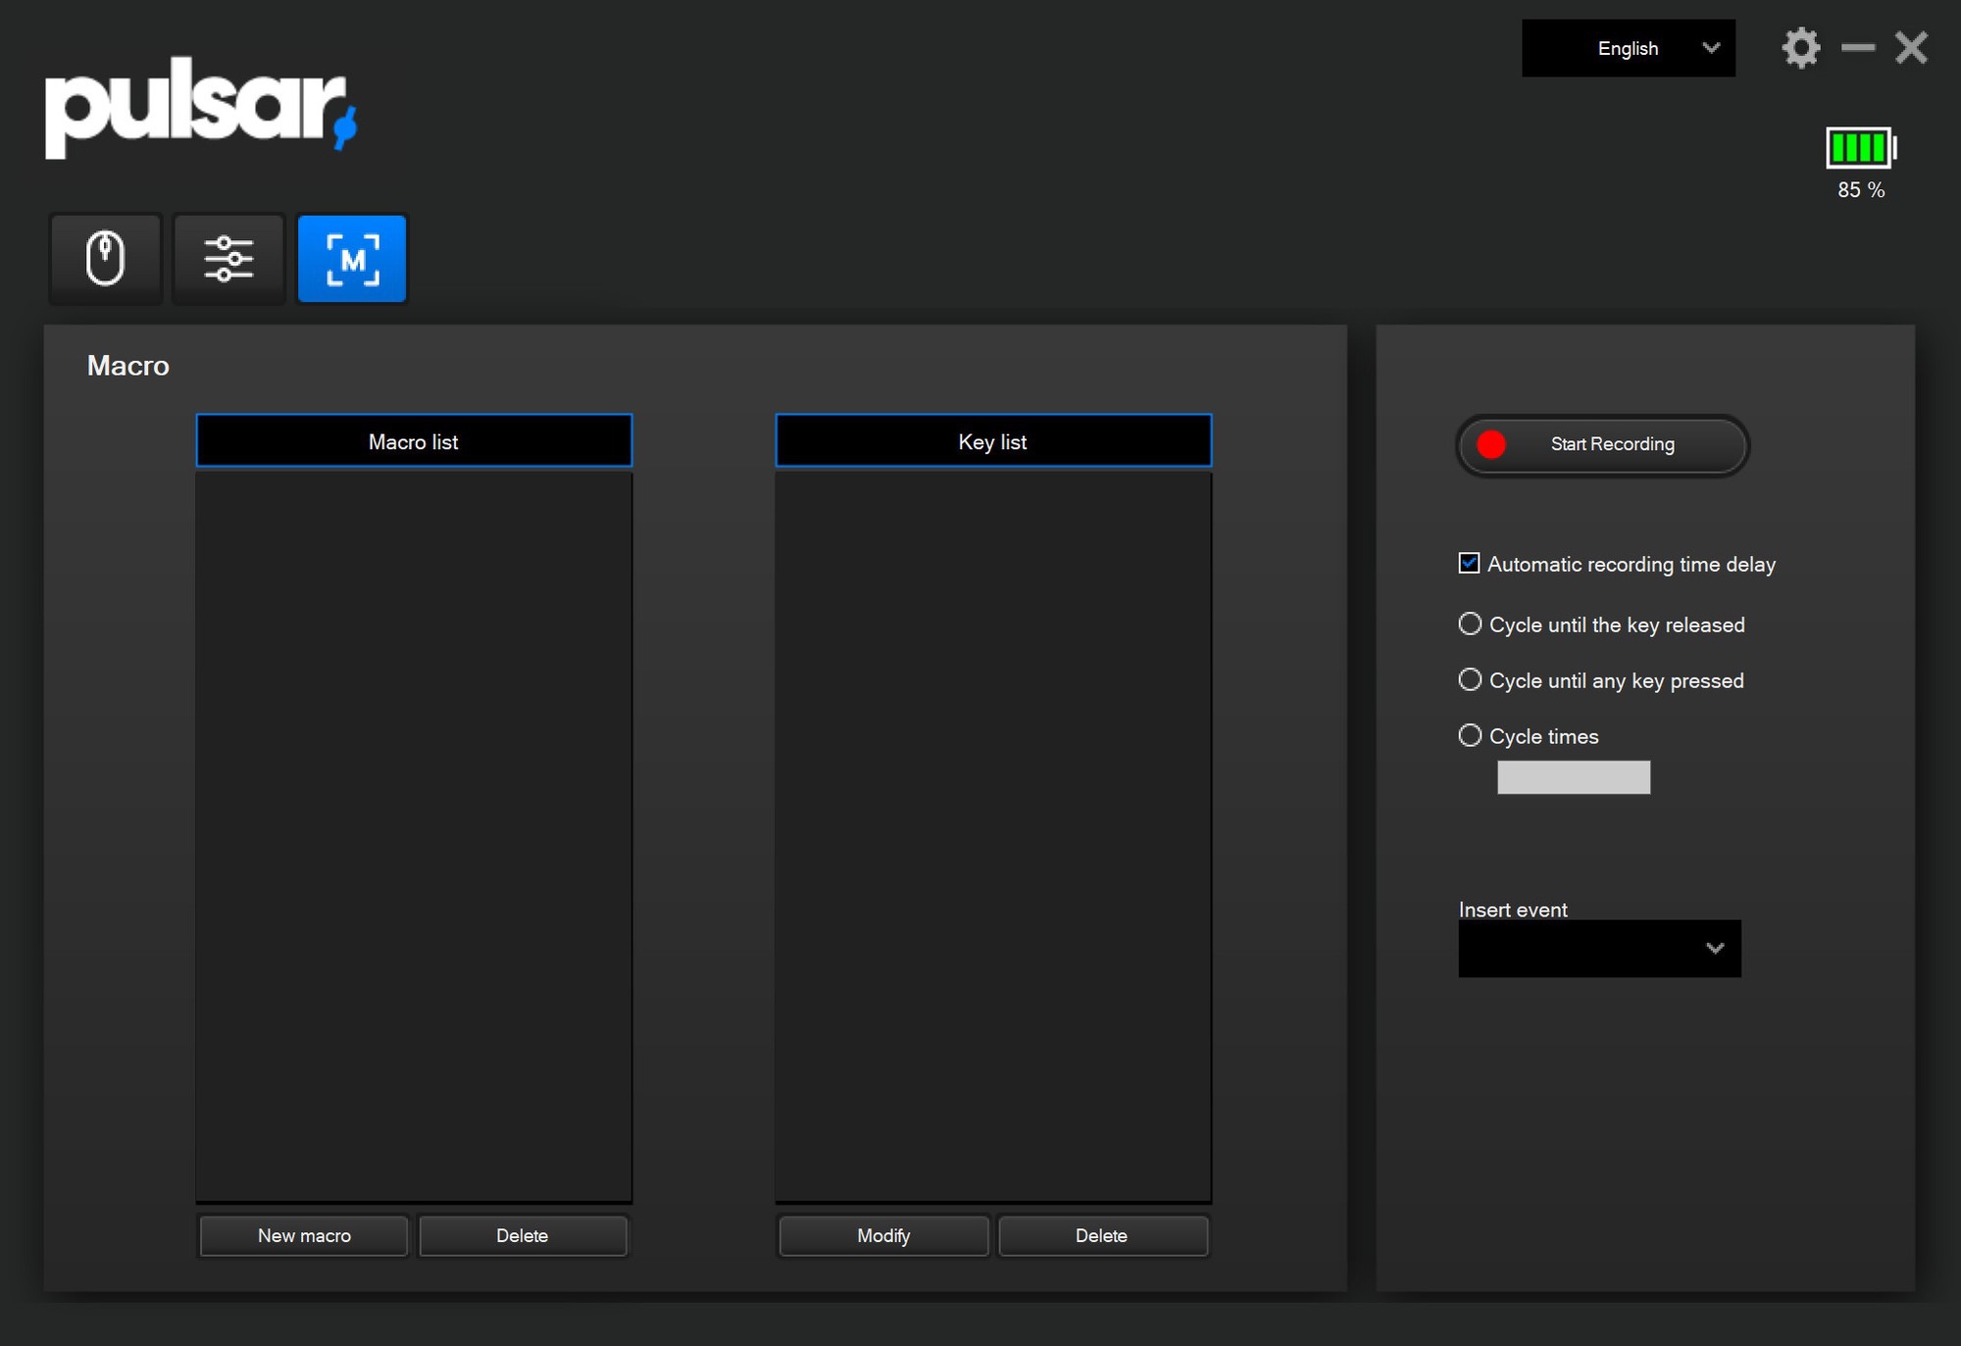Click the New macro button
The height and width of the screenshot is (1346, 1961).
[304, 1235]
